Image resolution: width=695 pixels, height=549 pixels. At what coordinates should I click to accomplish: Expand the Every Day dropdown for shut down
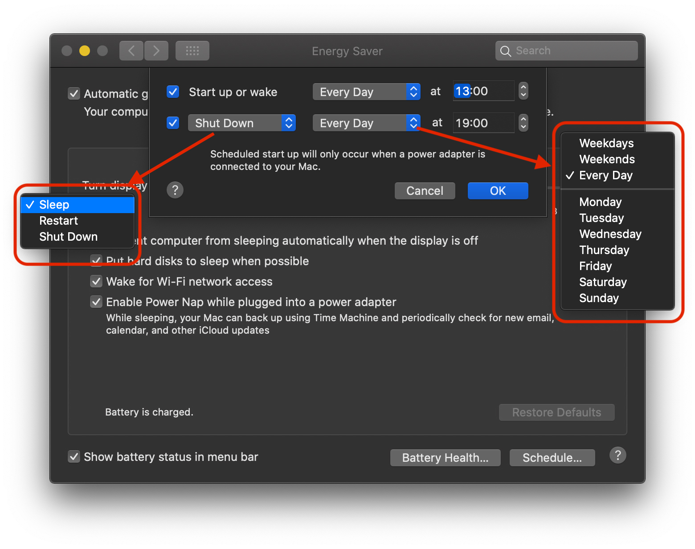click(366, 123)
